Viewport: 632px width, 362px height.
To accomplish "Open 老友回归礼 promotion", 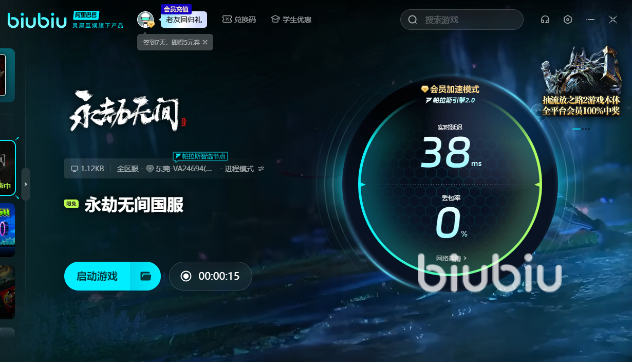I will click(x=184, y=20).
